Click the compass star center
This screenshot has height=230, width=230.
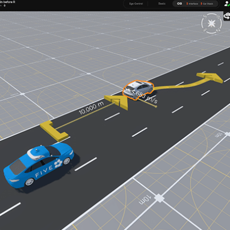[x=211, y=23]
